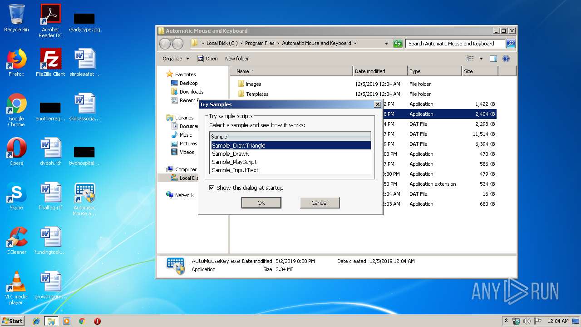Select Sample_DrawR script

290,154
